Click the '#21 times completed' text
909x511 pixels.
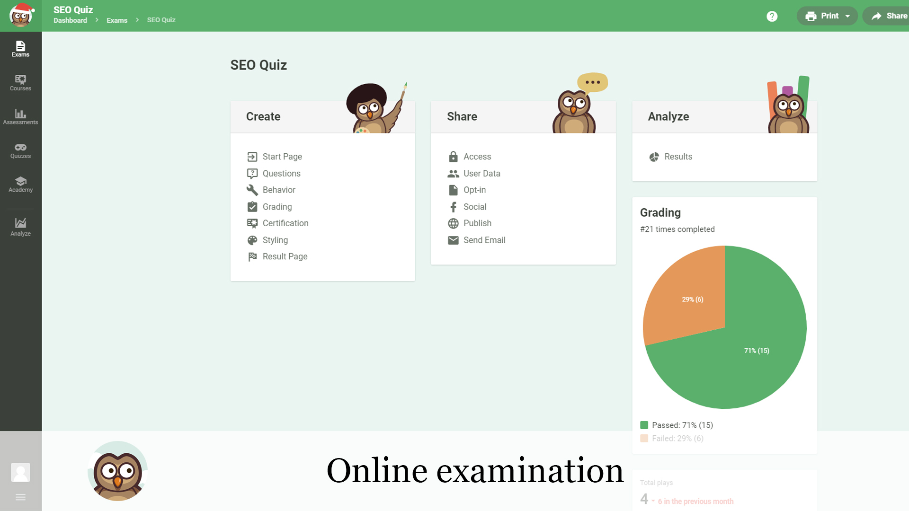[x=677, y=229]
